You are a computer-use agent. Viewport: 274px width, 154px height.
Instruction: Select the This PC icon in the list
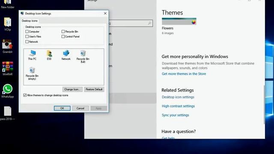tap(32, 55)
